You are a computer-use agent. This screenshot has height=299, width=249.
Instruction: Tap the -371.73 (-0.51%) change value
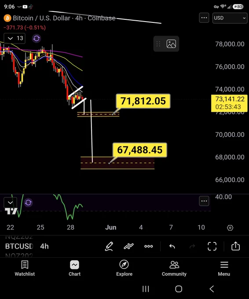pyautogui.click(x=25, y=28)
